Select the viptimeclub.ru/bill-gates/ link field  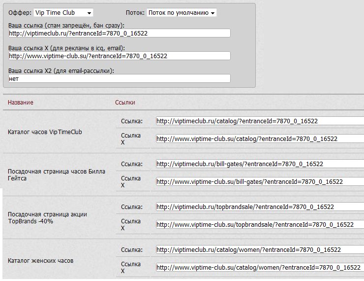[260, 164]
